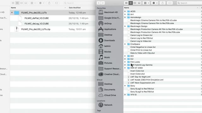Switch right Finder window to column view
The width and height of the screenshot is (202, 113).
point(135,3)
